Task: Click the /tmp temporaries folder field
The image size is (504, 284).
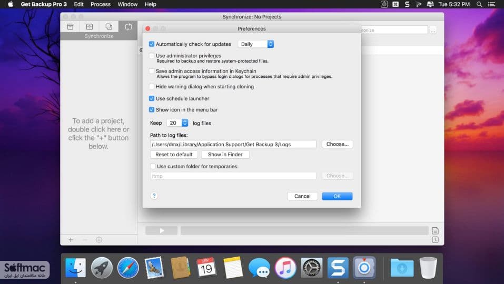Action: 233,176
